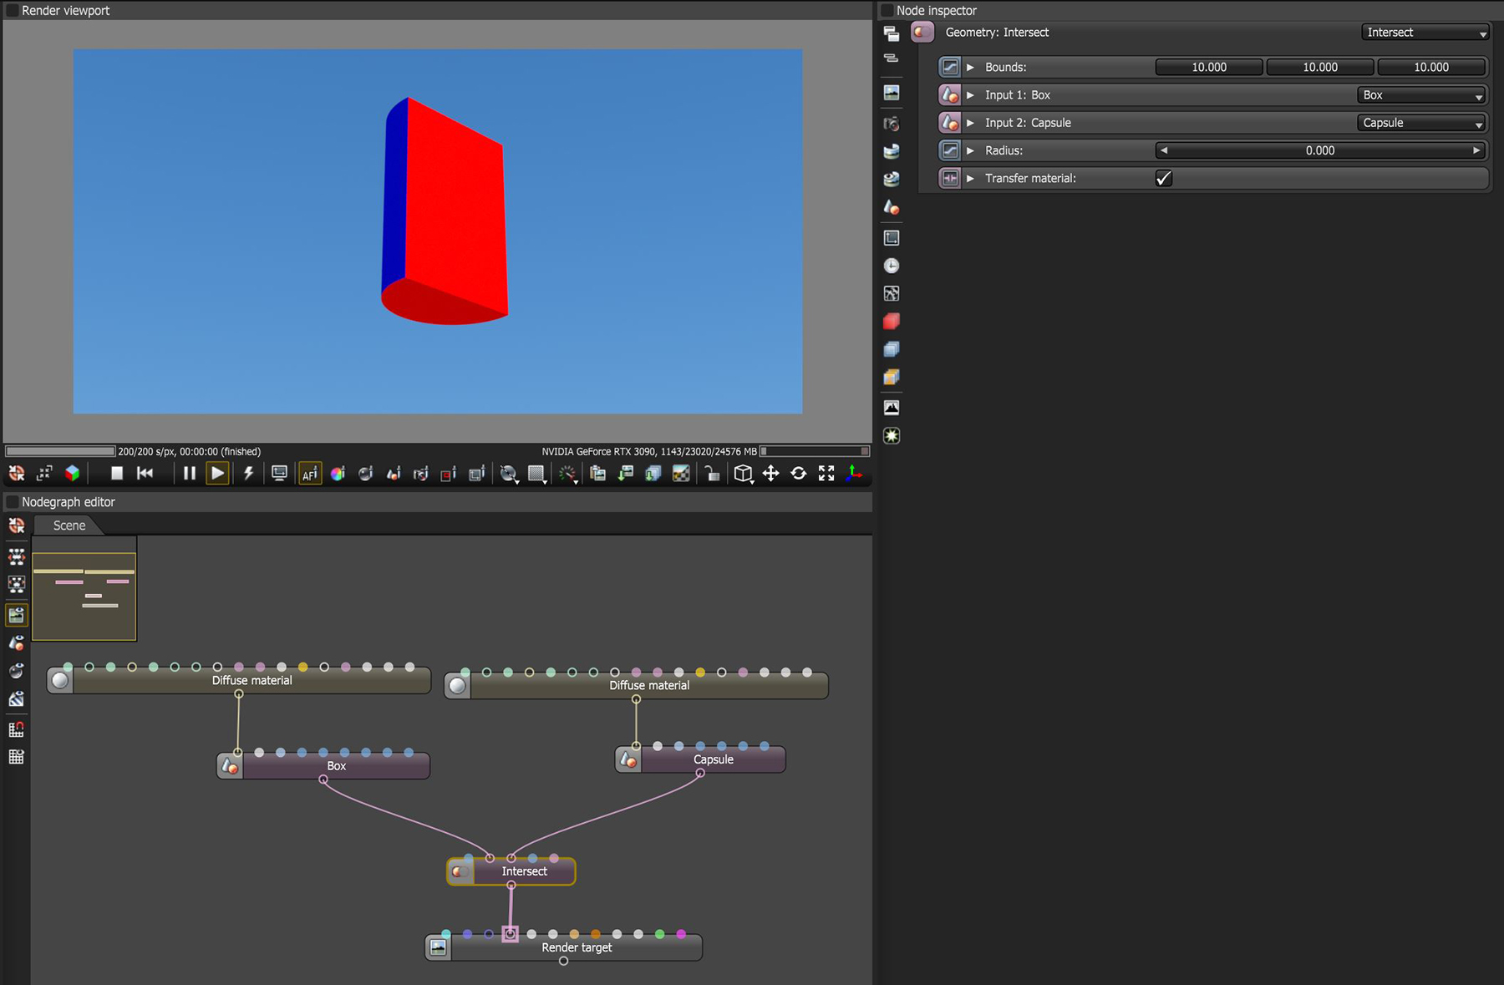Screen dimensions: 1504x985
Task: Restart the render with the rewind button
Action: (145, 474)
